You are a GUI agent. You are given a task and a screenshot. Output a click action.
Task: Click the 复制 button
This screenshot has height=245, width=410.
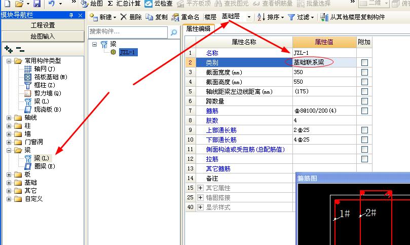tap(157, 17)
